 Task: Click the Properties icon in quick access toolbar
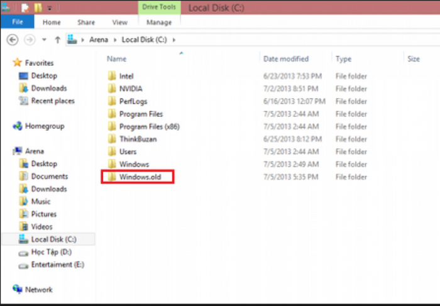(25, 8)
